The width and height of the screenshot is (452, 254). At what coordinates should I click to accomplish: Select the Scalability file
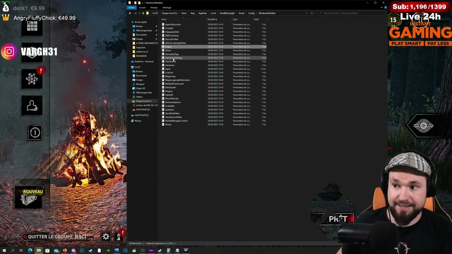(170, 106)
